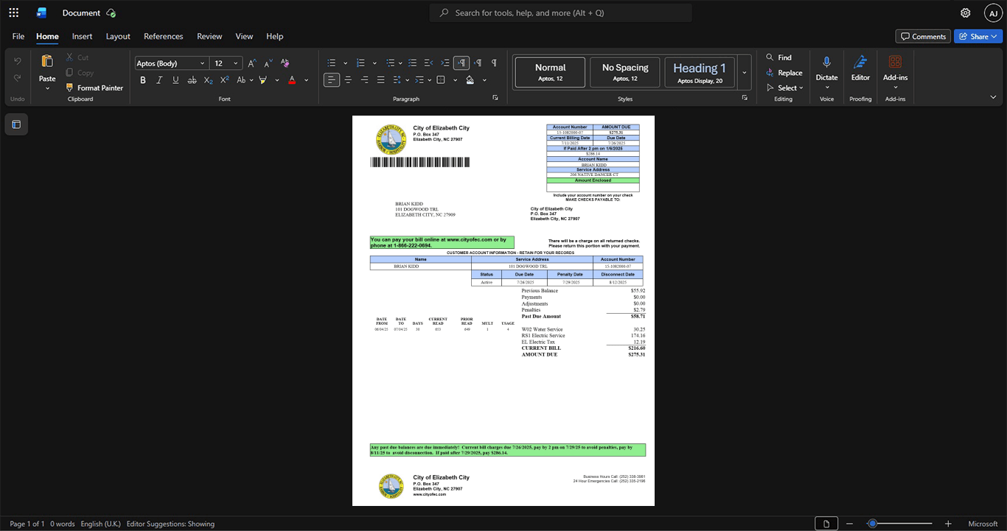Apply the Heading 1 style

[x=700, y=72]
